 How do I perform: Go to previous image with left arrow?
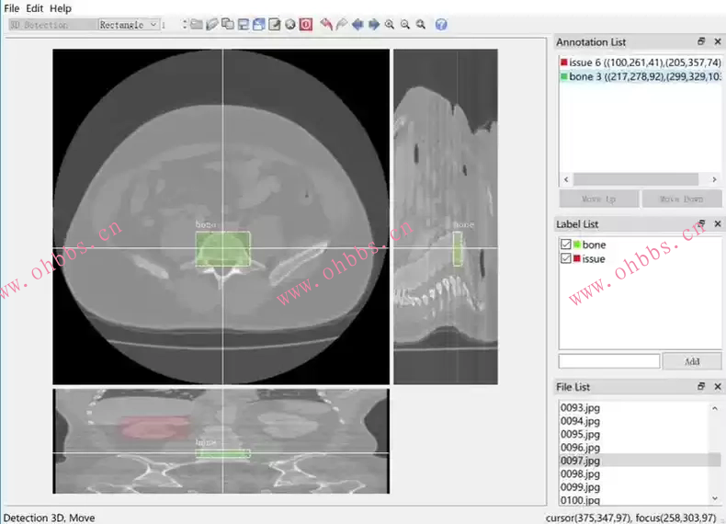coord(357,25)
